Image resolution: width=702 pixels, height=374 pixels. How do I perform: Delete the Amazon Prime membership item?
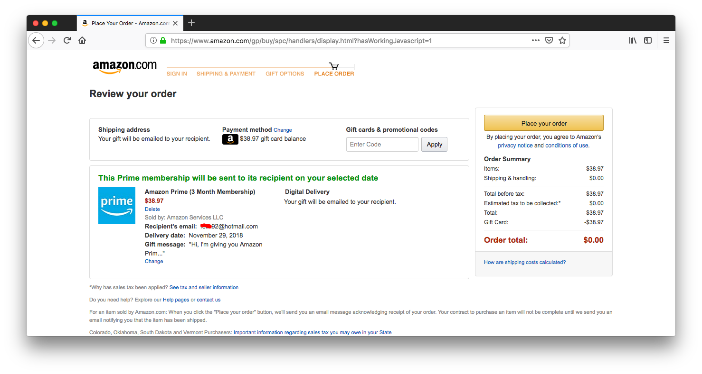[152, 209]
